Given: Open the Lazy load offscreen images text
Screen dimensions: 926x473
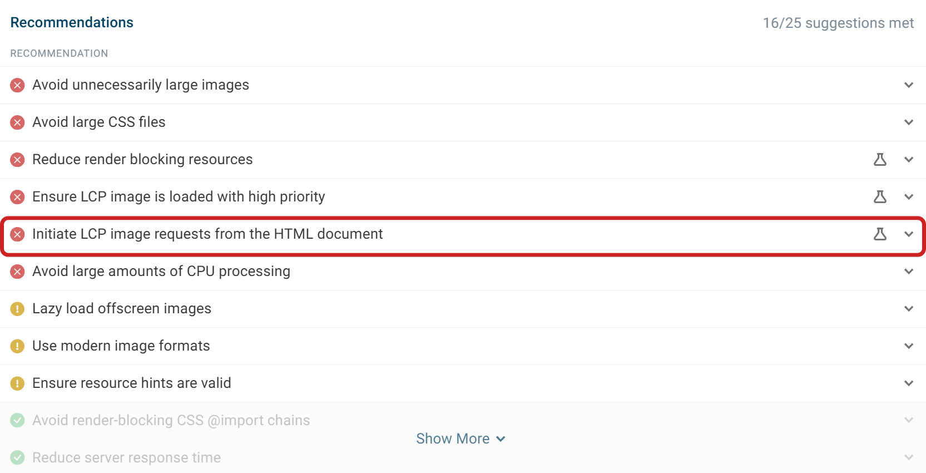Looking at the screenshot, I should click(x=122, y=308).
